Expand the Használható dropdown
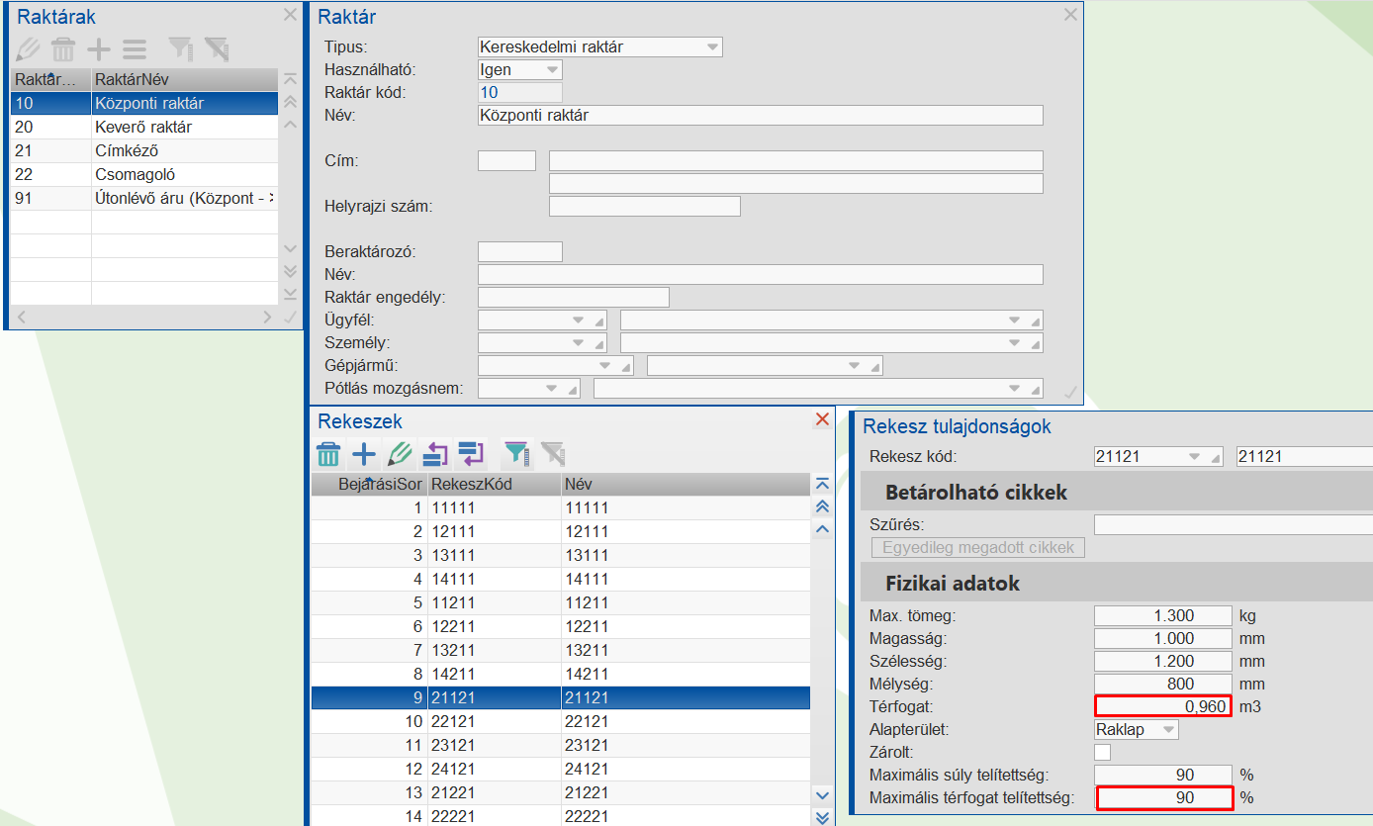The height and width of the screenshot is (826, 1373). 552,70
